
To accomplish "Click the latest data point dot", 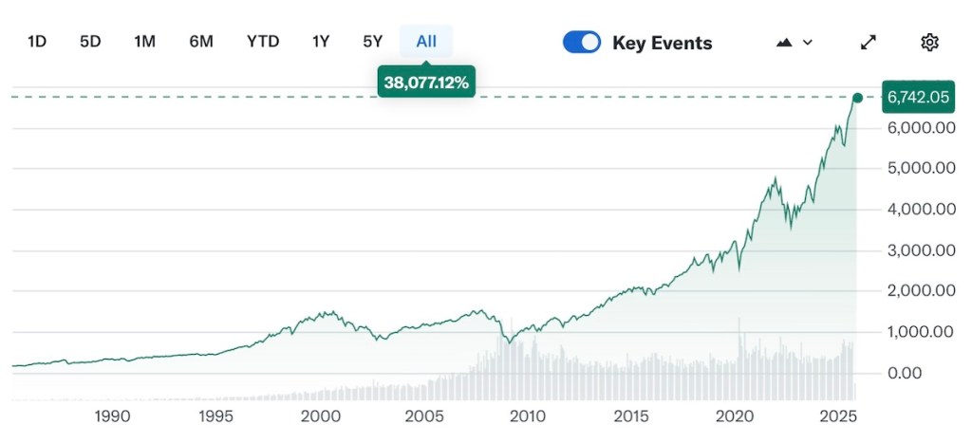I will 857,97.
